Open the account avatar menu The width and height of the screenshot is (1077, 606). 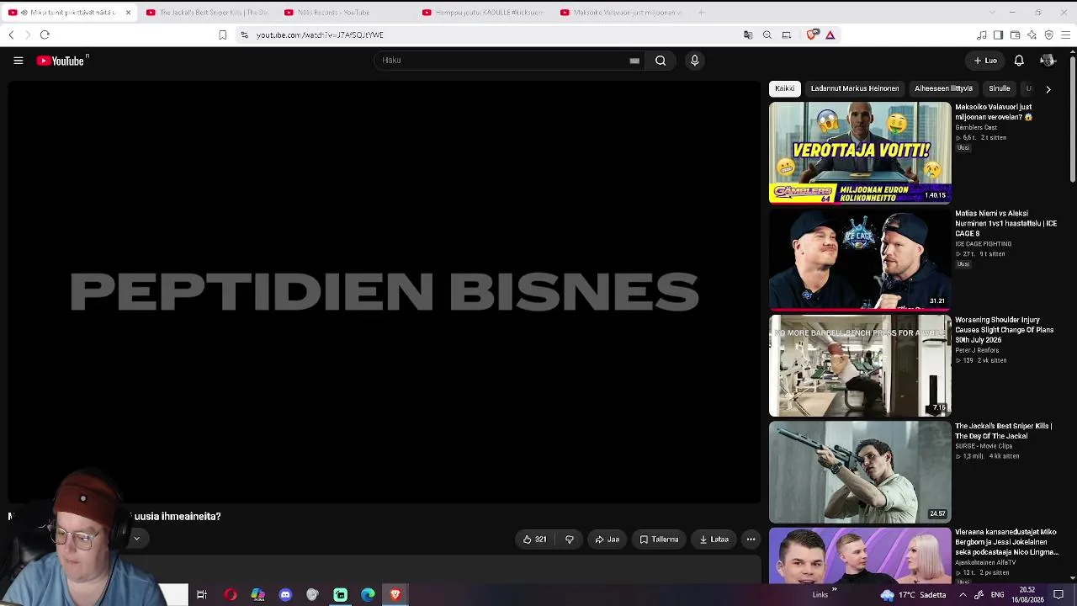tap(1048, 61)
